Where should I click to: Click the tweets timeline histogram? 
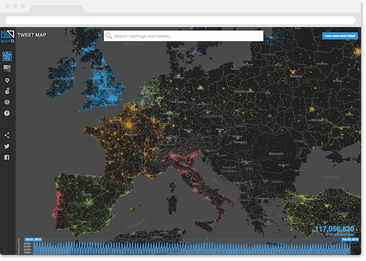coord(192,248)
